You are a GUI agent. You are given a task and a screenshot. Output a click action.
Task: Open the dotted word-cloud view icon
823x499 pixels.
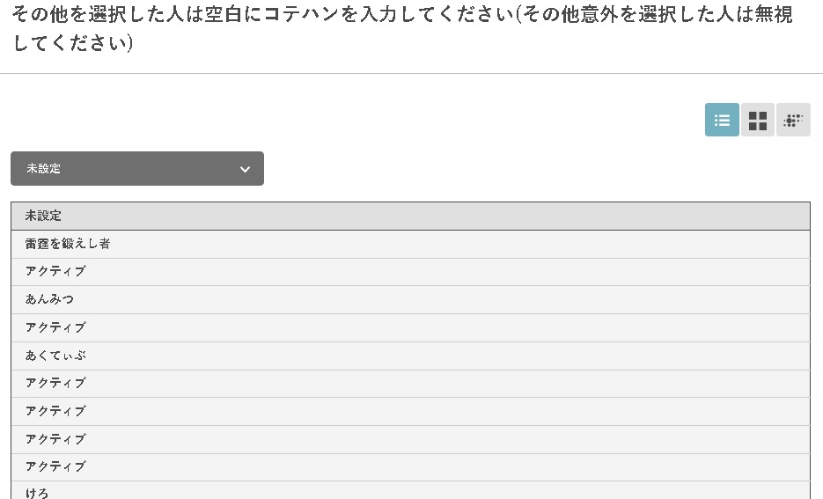(x=793, y=120)
